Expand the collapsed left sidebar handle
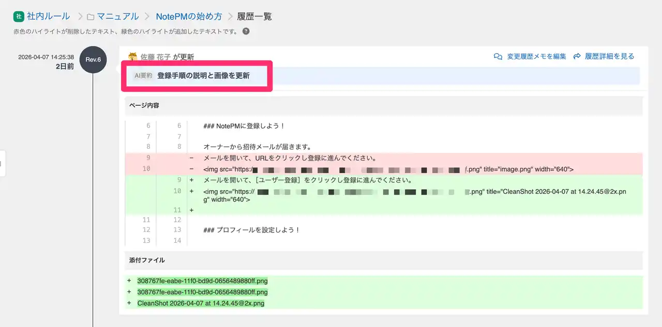662x327 pixels. click(3, 163)
